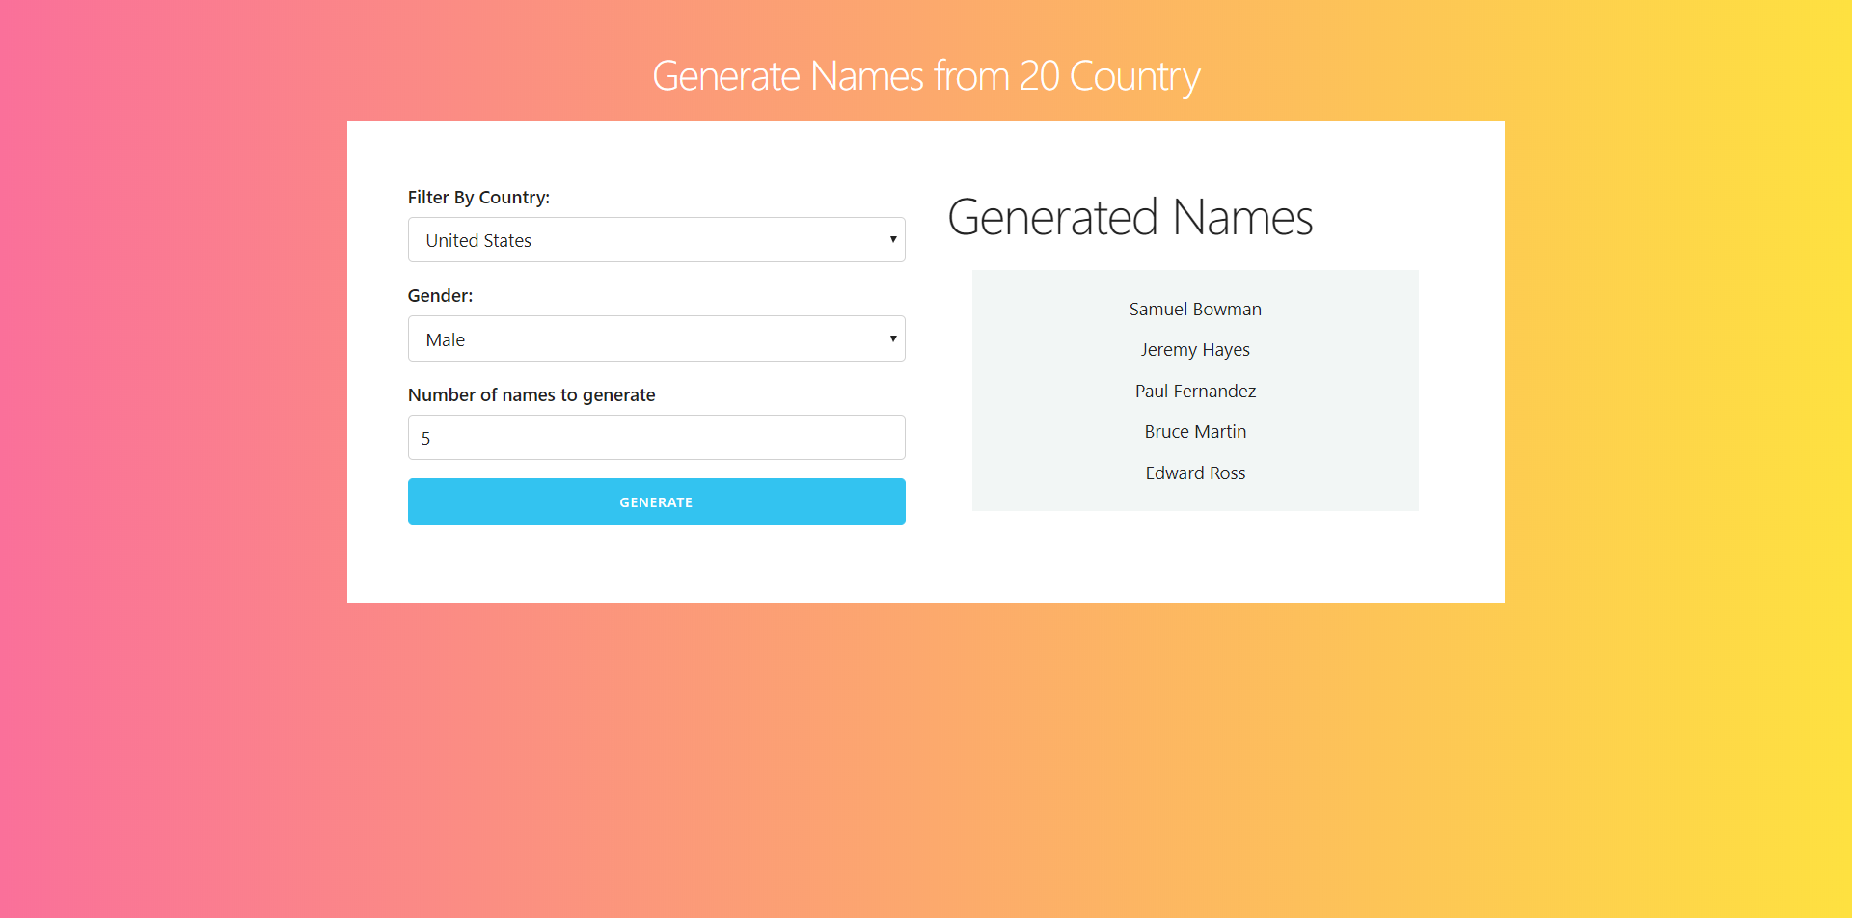Select the United States country selector
This screenshot has height=918, width=1852.
pos(656,239)
